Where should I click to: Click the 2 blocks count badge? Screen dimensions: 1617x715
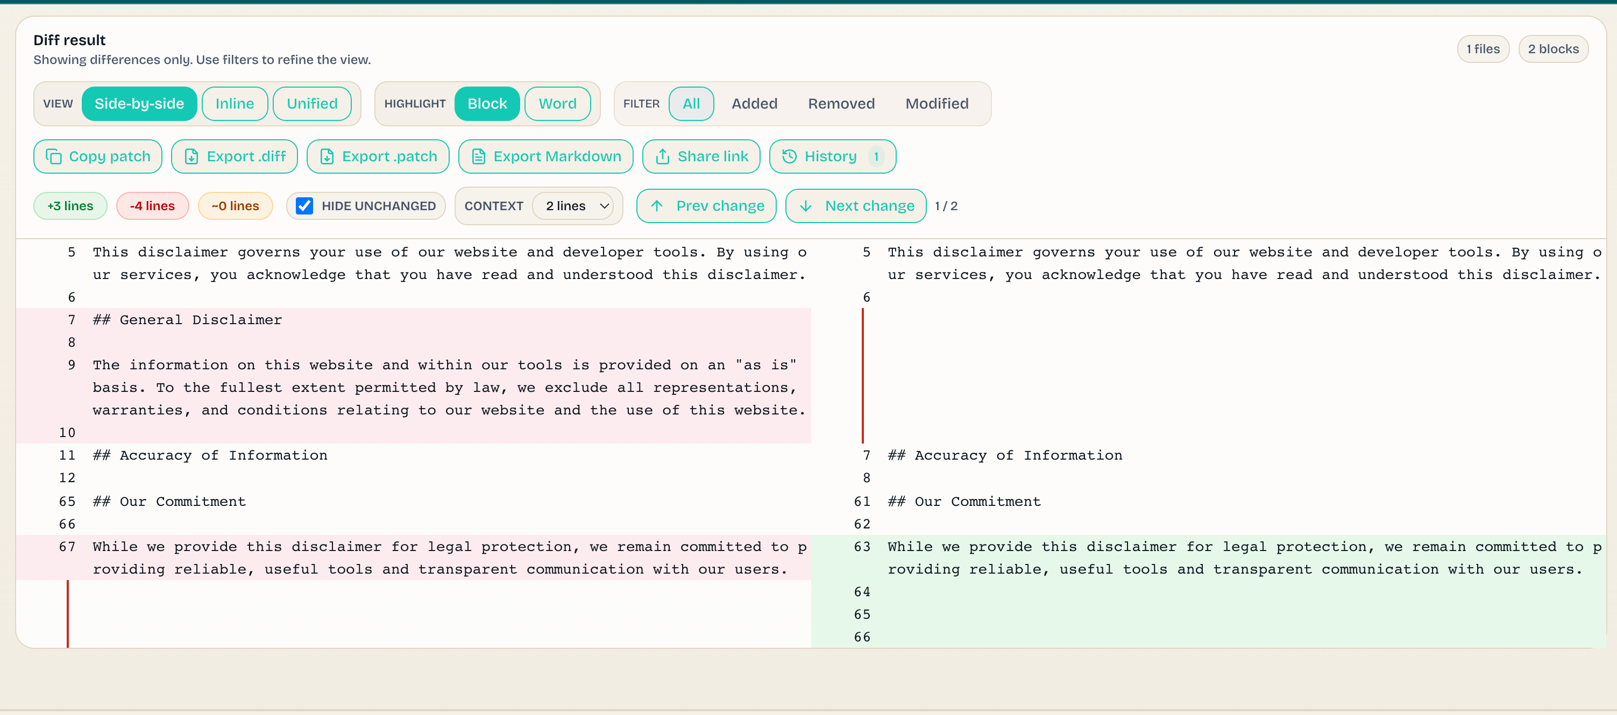(1553, 49)
